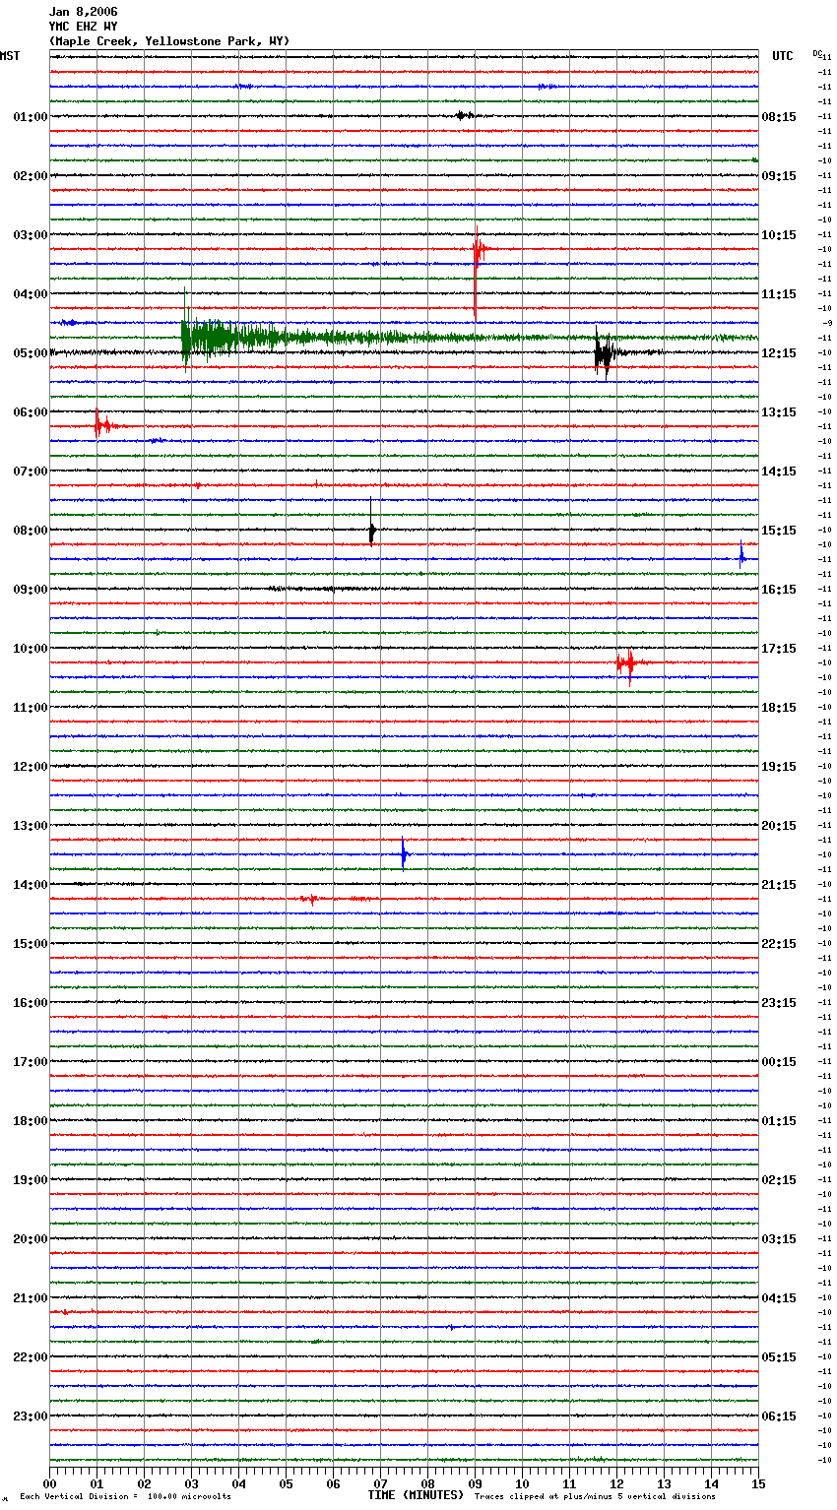Click the date header 'Jan 8,2006'
The width and height of the screenshot is (837, 1510).
83,12
